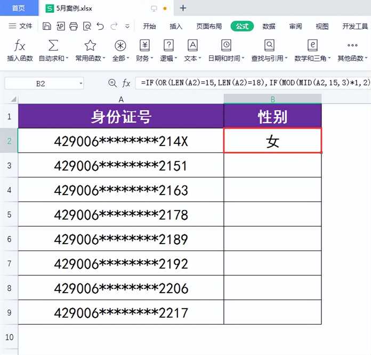371x355 pixels.
Task: Click the Insert Function (插入函数) icon
Action: click(20, 46)
